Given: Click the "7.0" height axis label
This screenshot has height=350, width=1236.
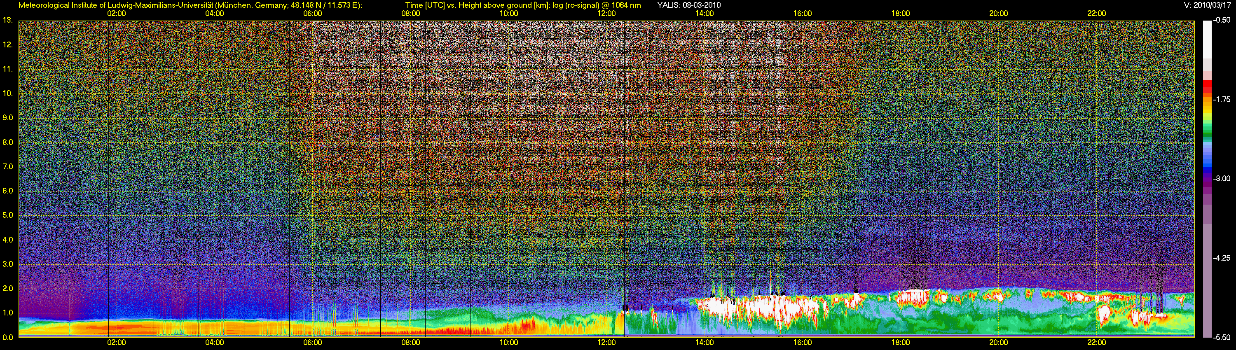Looking at the screenshot, I should [8, 167].
